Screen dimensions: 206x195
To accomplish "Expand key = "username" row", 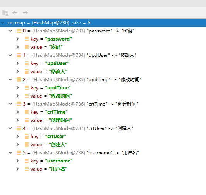I will (x=17, y=161).
